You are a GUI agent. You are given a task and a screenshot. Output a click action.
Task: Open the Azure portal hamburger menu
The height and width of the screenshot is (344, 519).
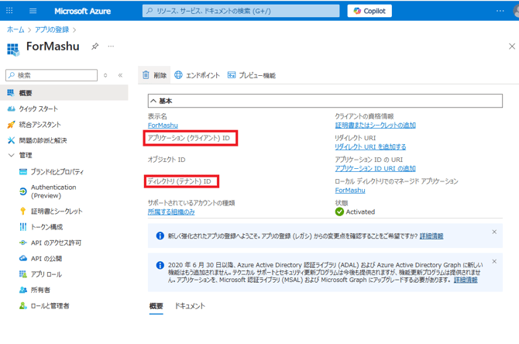[x=33, y=11]
